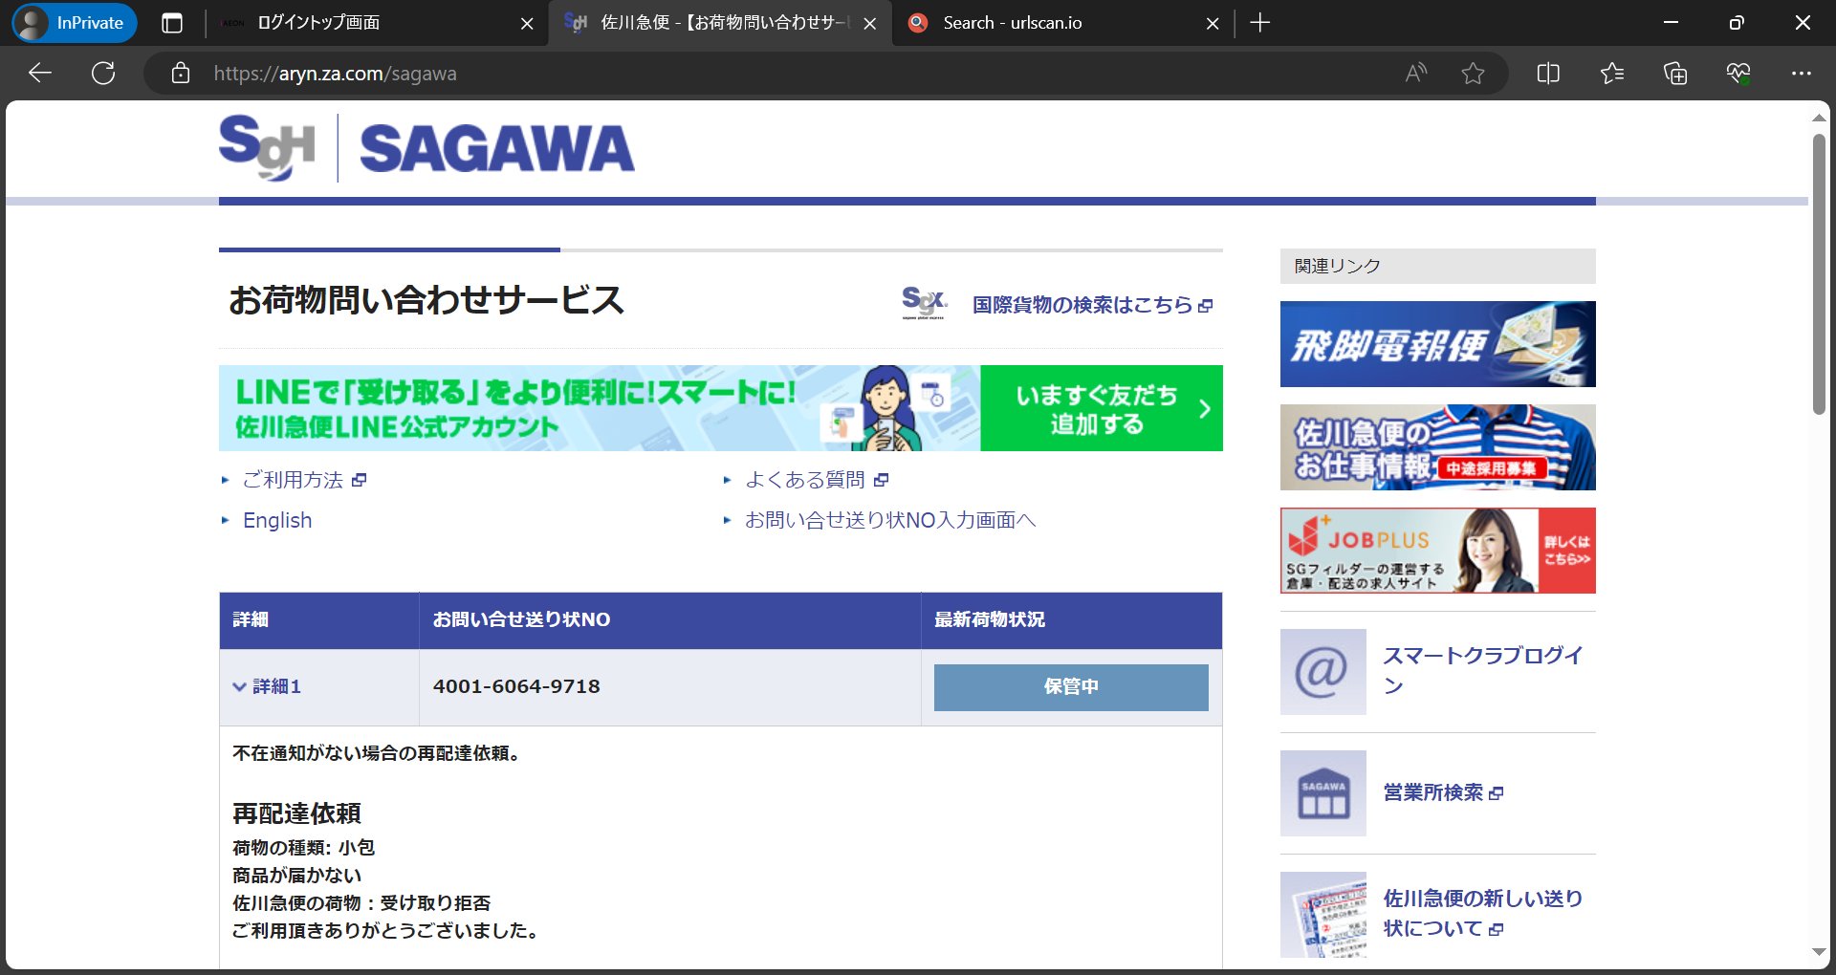This screenshot has width=1836, height=975.
Task: Click the InPrivate profile badge
Action: 75,23
